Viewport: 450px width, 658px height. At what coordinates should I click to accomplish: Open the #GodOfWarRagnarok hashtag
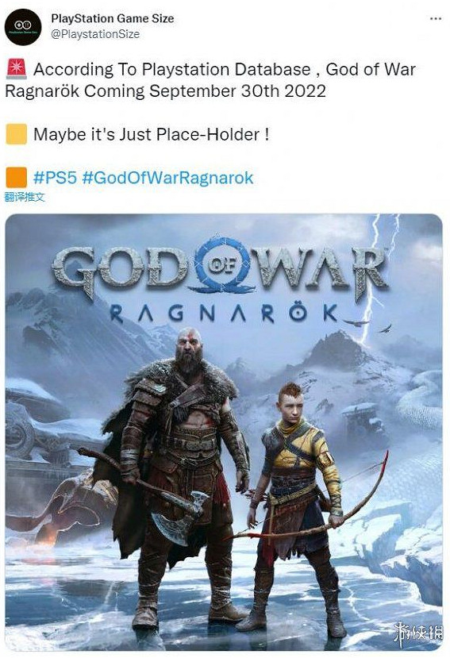click(x=168, y=178)
